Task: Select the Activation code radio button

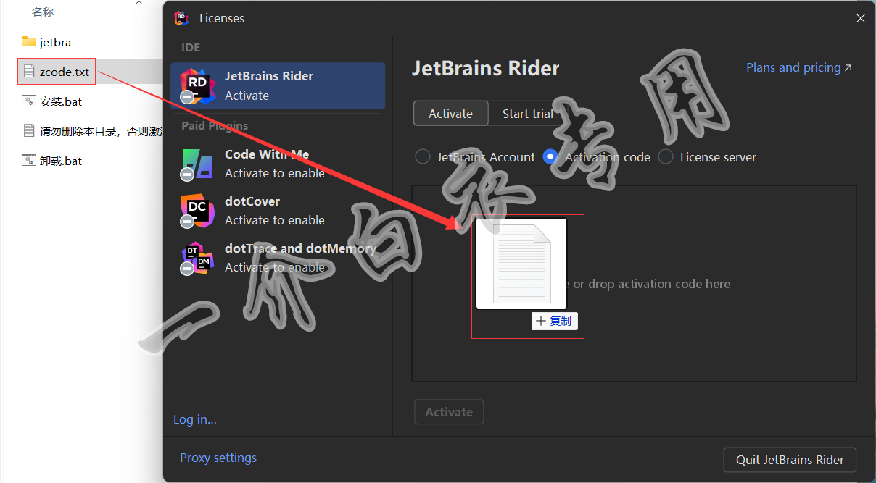Action: pos(550,157)
